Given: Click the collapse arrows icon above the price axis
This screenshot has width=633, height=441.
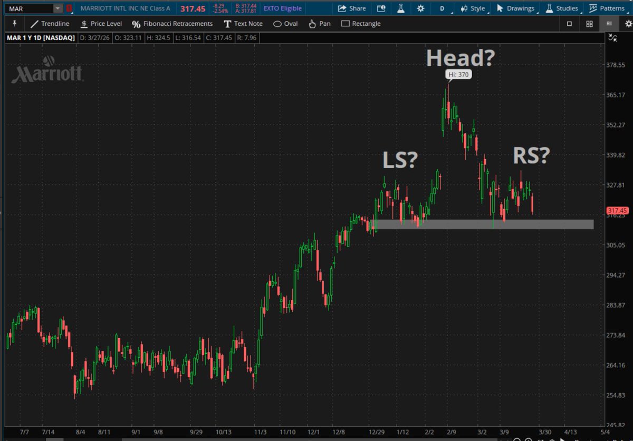Looking at the screenshot, I should click(x=612, y=37).
